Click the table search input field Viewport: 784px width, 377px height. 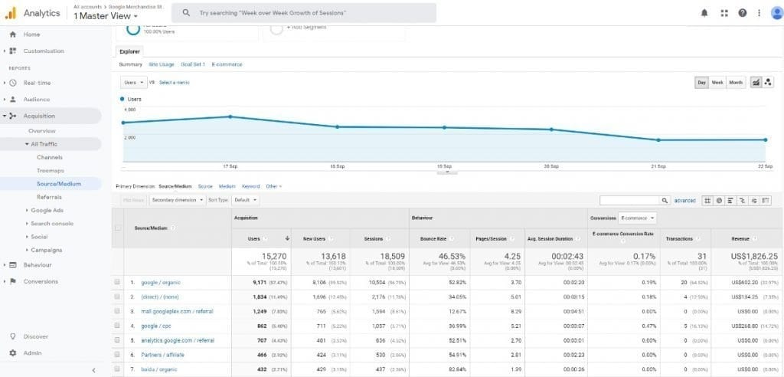[629, 200]
